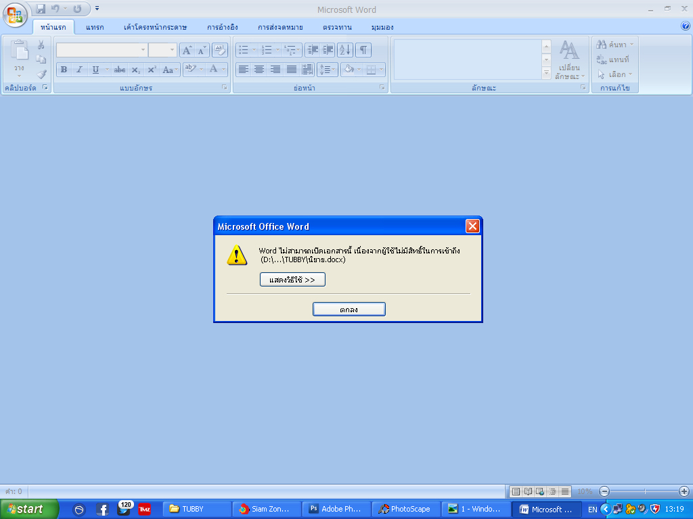Image resolution: width=693 pixels, height=519 pixels.
Task: Open the ตรวจทาน ribbon tab
Action: 337,27
